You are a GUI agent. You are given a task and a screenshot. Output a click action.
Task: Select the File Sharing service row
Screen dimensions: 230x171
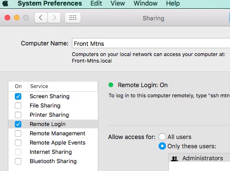tap(53, 106)
